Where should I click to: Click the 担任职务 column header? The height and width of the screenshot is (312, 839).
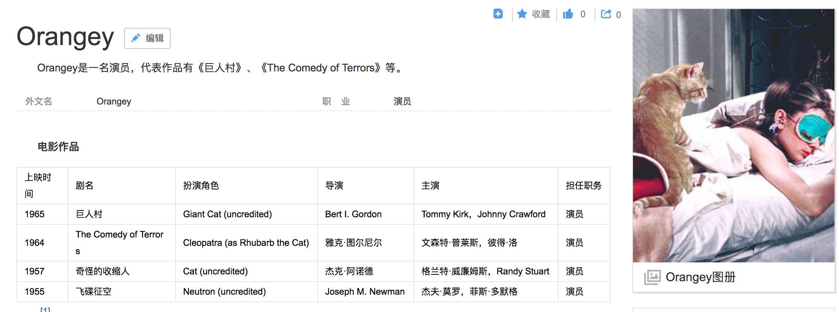click(x=584, y=186)
